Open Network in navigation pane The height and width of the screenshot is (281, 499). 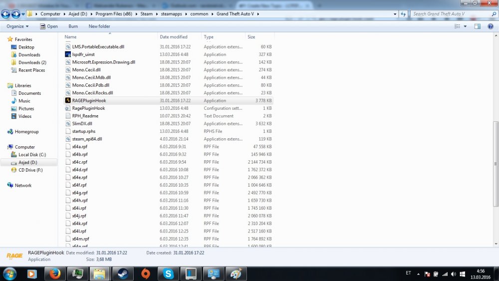pos(23,186)
